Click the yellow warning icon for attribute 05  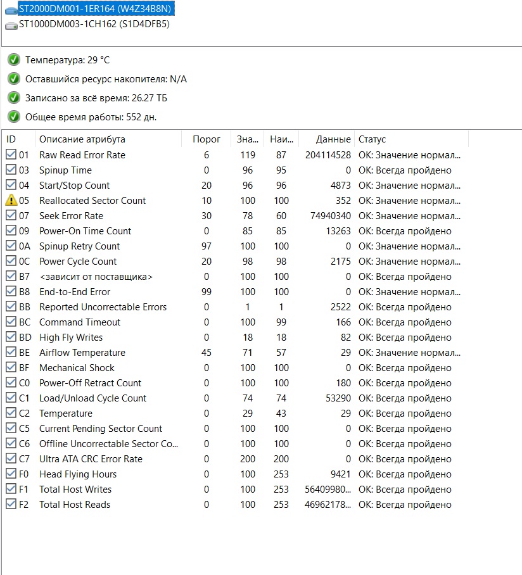tap(11, 201)
